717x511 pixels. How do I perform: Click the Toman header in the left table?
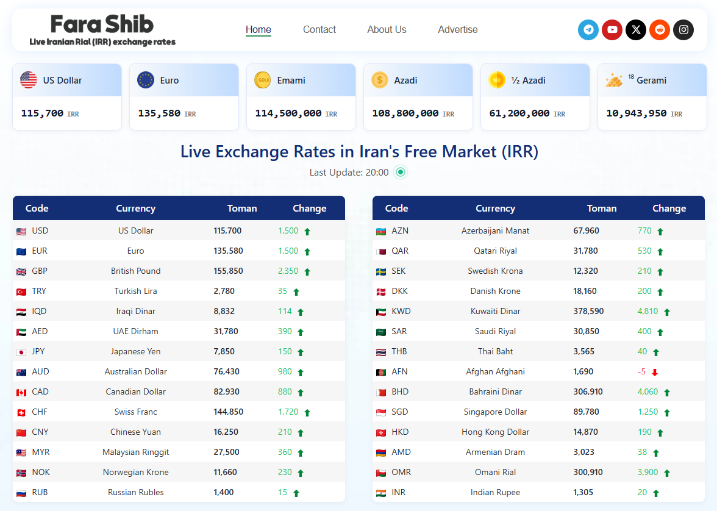(242, 209)
